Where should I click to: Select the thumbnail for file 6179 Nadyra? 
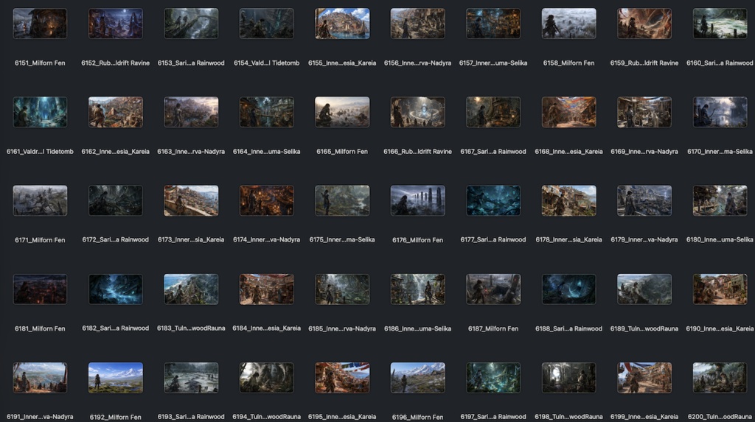click(644, 200)
